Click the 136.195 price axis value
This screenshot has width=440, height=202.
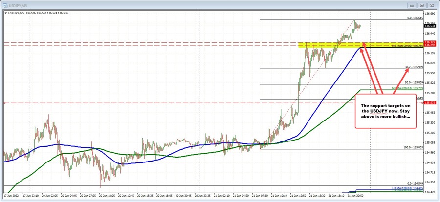point(429,53)
